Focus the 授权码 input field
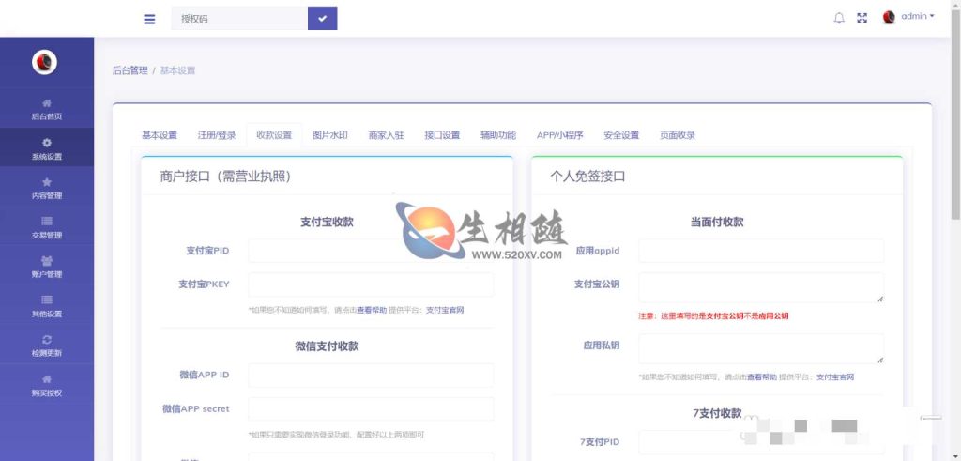 point(239,19)
